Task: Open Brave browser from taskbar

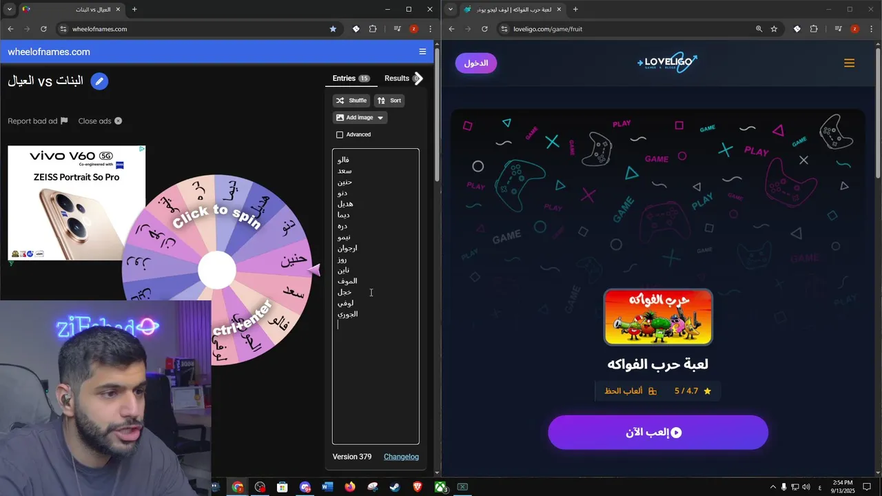Action: pos(418,487)
